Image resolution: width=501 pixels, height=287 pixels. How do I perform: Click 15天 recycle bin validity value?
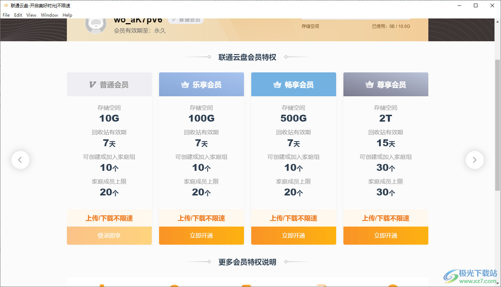[x=386, y=143]
